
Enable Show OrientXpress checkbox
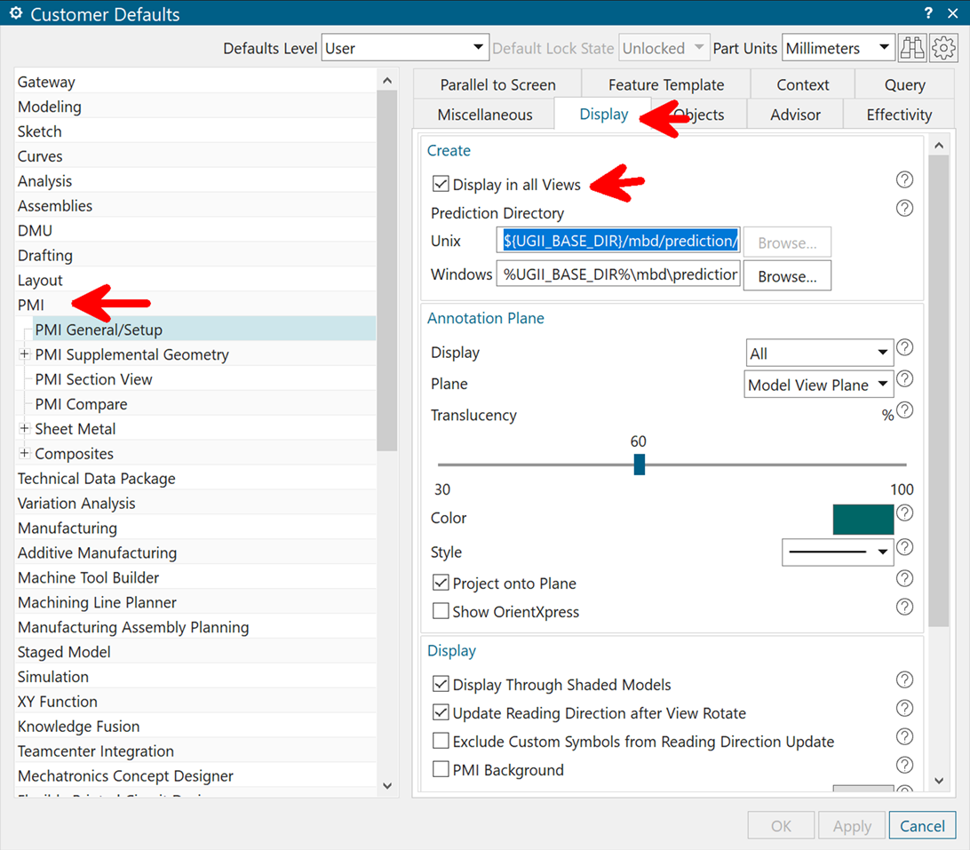(x=441, y=611)
